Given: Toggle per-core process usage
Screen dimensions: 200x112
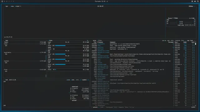Looking at the screenshot, I should click(170, 40).
